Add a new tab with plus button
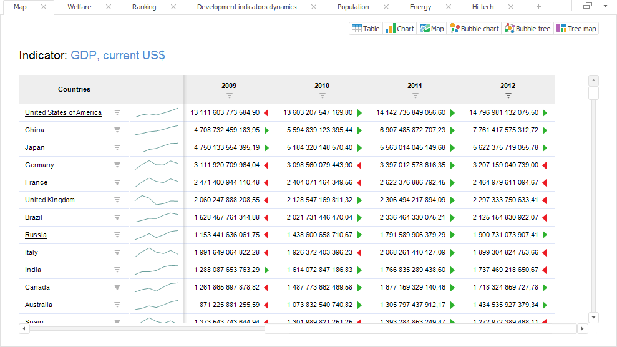The image size is (617, 347). click(538, 7)
